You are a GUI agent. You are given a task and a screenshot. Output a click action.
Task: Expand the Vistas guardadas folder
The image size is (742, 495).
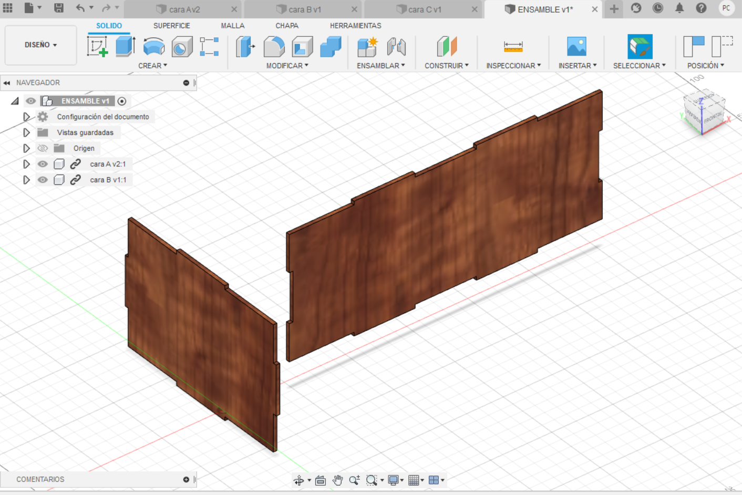pos(26,132)
